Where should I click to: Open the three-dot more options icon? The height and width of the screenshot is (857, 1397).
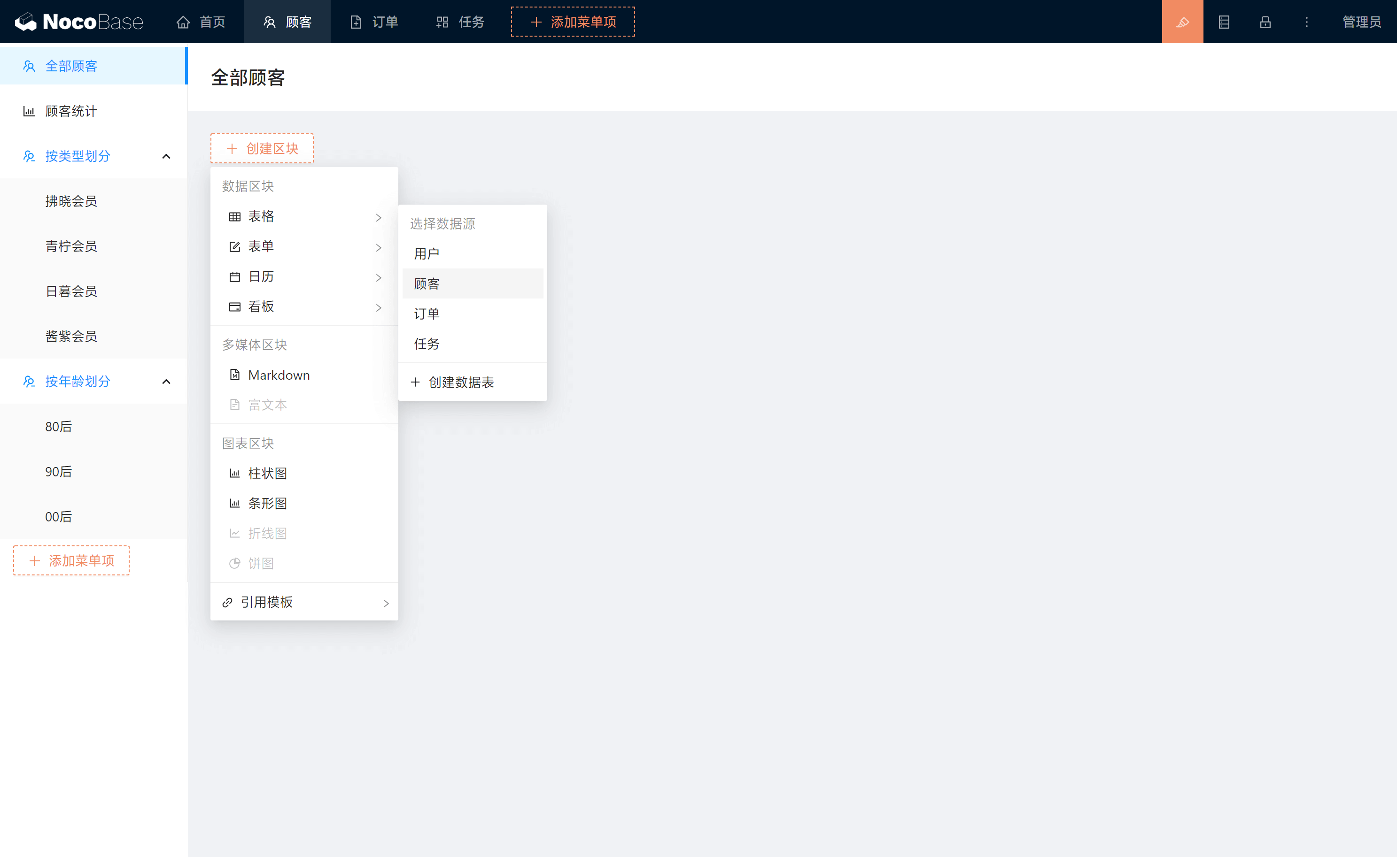coord(1306,22)
